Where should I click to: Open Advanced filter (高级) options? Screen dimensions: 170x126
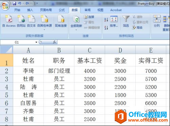(137, 28)
